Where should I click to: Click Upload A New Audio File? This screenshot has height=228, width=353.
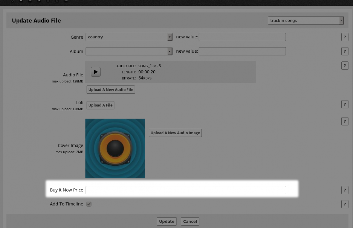point(111,90)
